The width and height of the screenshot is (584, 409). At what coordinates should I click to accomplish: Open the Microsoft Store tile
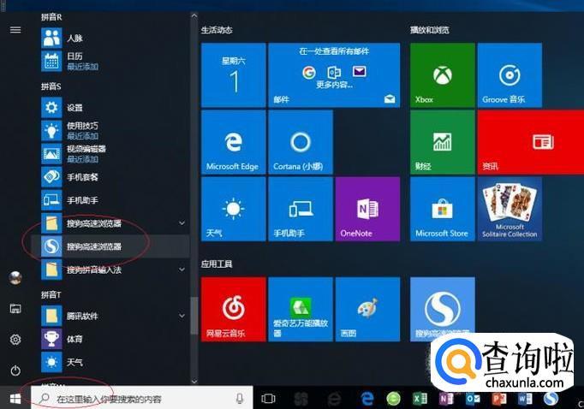442,209
